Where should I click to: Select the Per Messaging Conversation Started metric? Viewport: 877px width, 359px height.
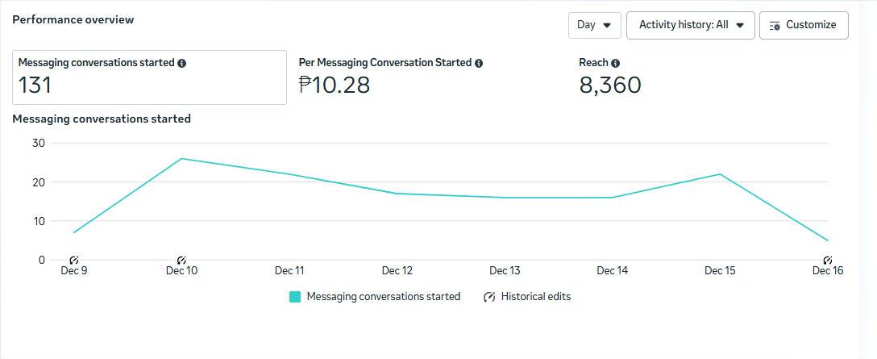(x=390, y=77)
